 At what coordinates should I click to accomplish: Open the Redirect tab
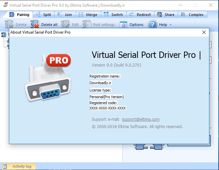140,15
